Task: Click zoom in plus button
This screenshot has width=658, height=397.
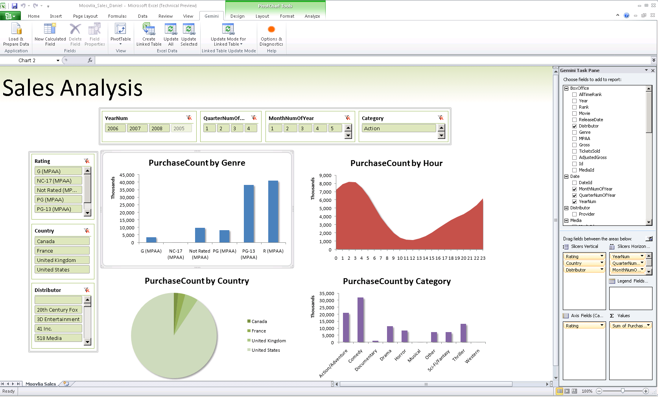Action: click(x=645, y=391)
